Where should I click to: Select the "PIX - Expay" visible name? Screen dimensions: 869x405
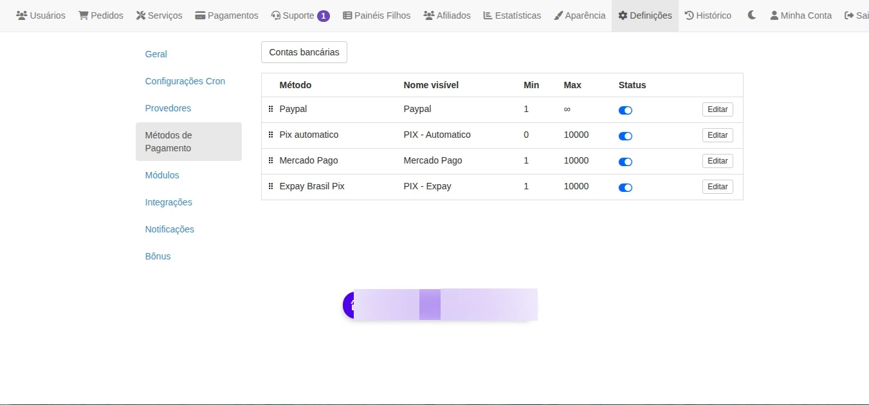point(428,186)
